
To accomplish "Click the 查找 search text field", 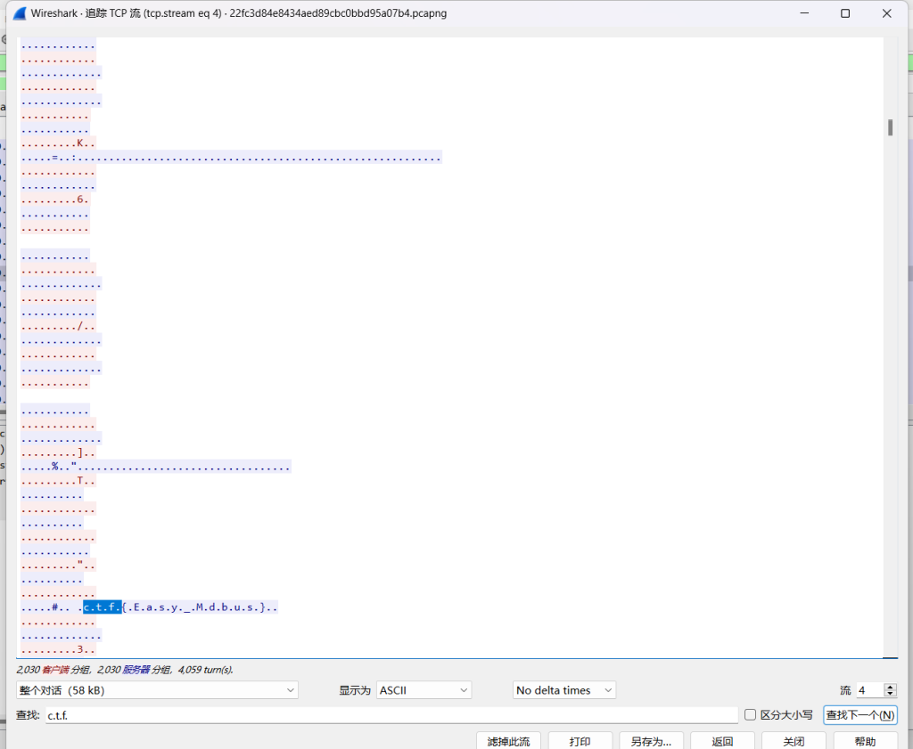I will pyautogui.click(x=391, y=715).
